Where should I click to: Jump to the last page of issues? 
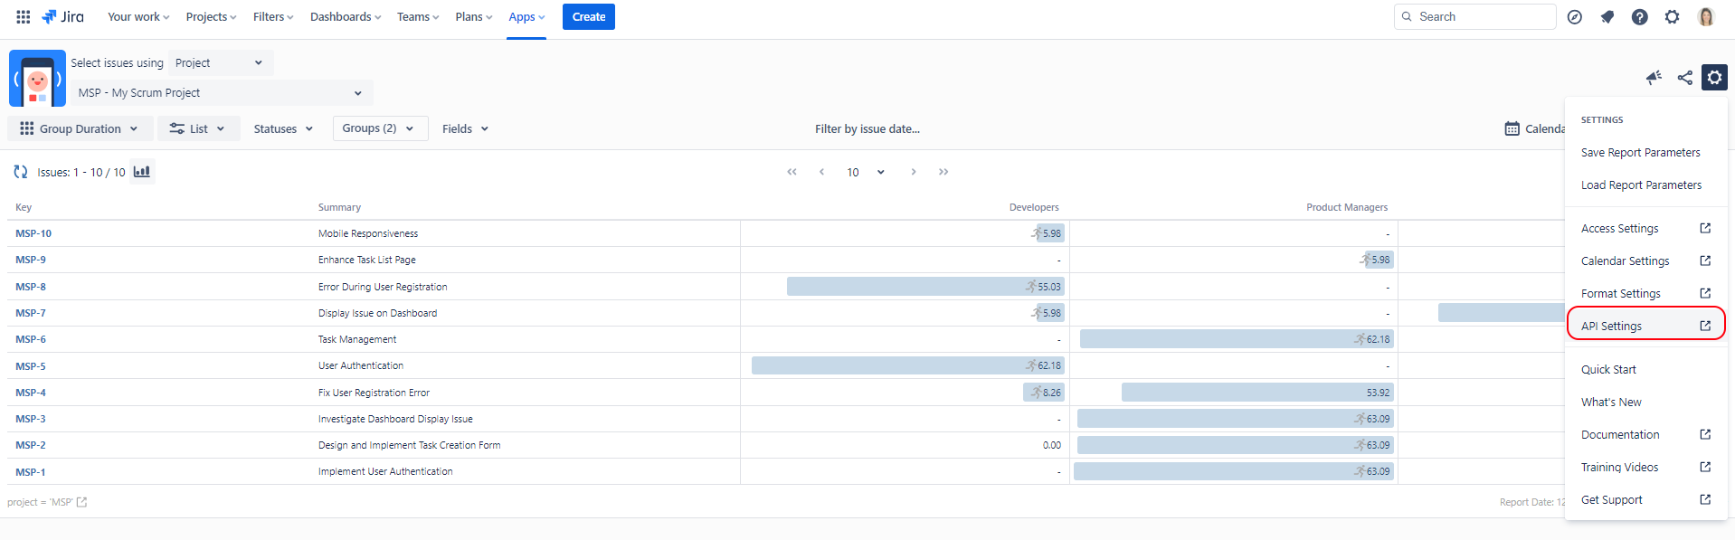(x=943, y=172)
